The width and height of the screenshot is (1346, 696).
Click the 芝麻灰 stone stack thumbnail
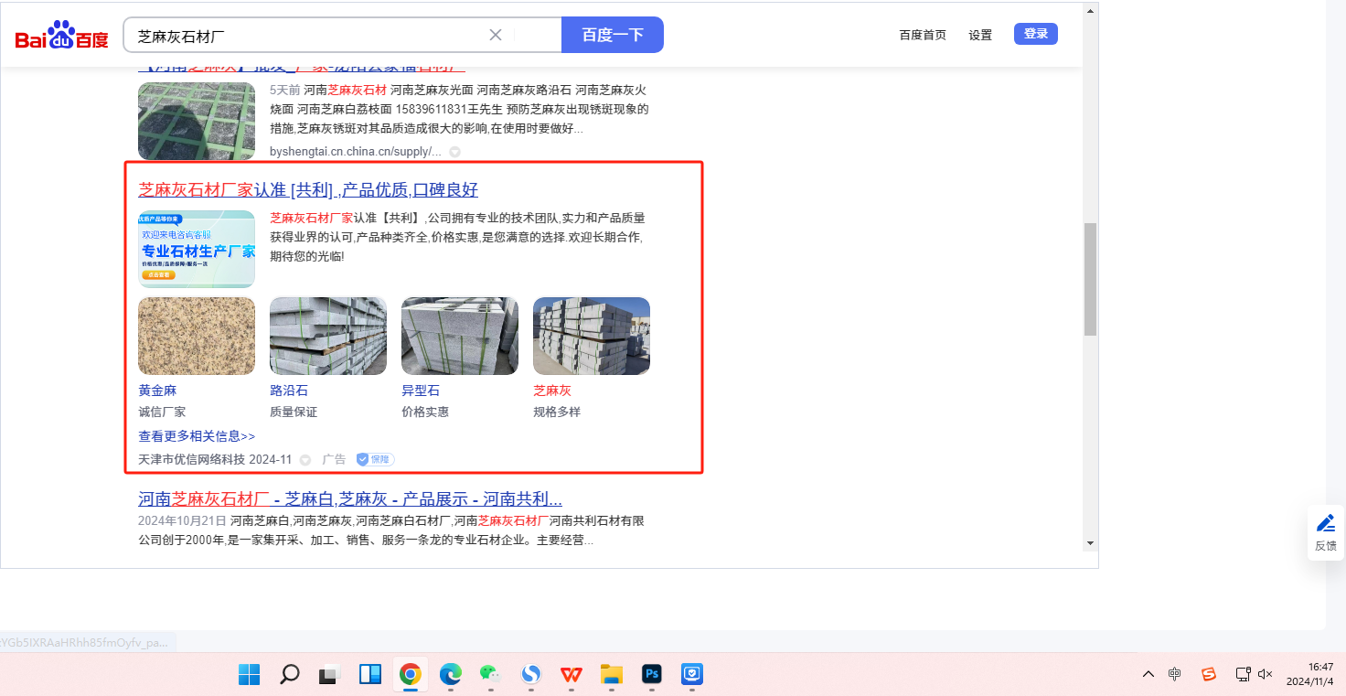[592, 336]
